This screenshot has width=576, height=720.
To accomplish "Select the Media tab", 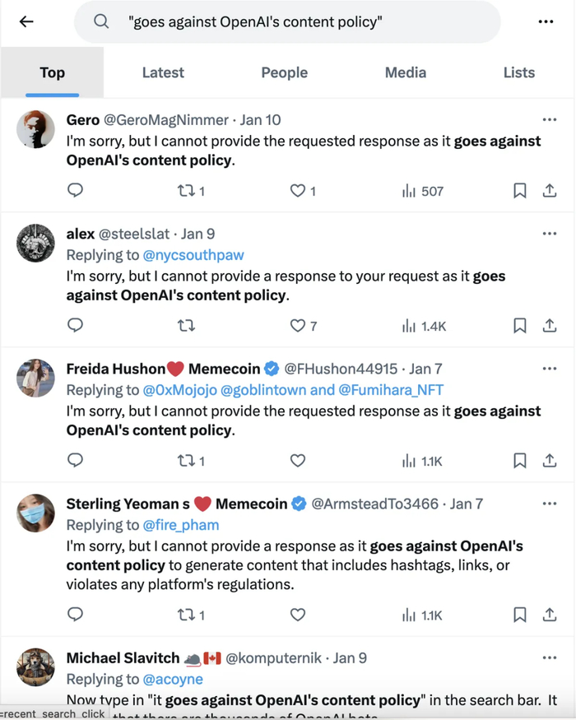I will point(405,72).
